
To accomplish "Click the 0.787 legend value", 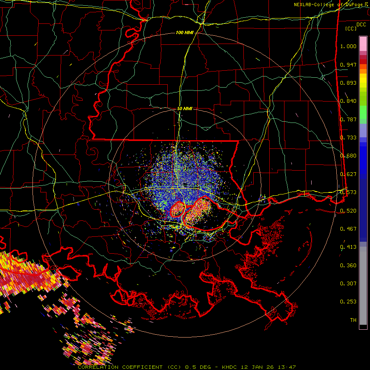I will point(348,119).
